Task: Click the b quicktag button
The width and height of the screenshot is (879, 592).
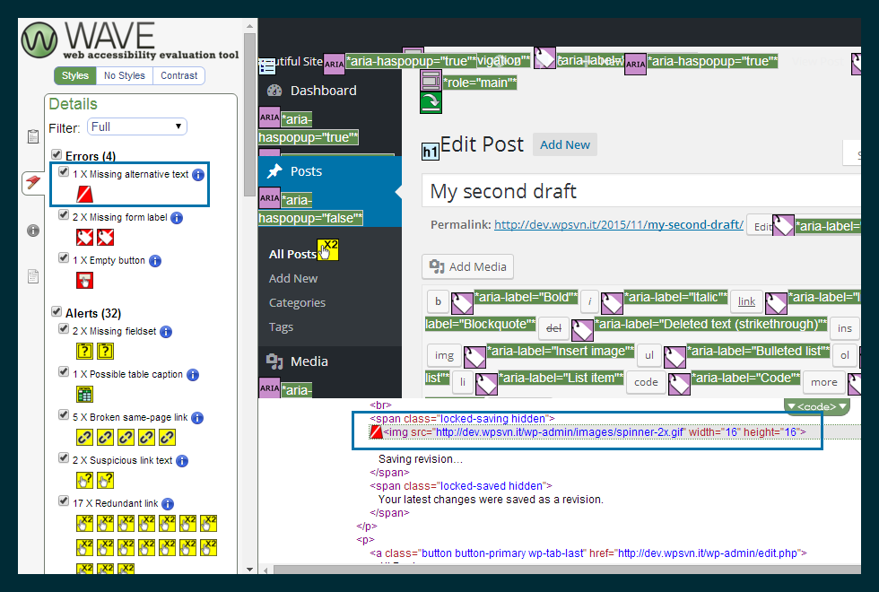Action: click(x=439, y=301)
